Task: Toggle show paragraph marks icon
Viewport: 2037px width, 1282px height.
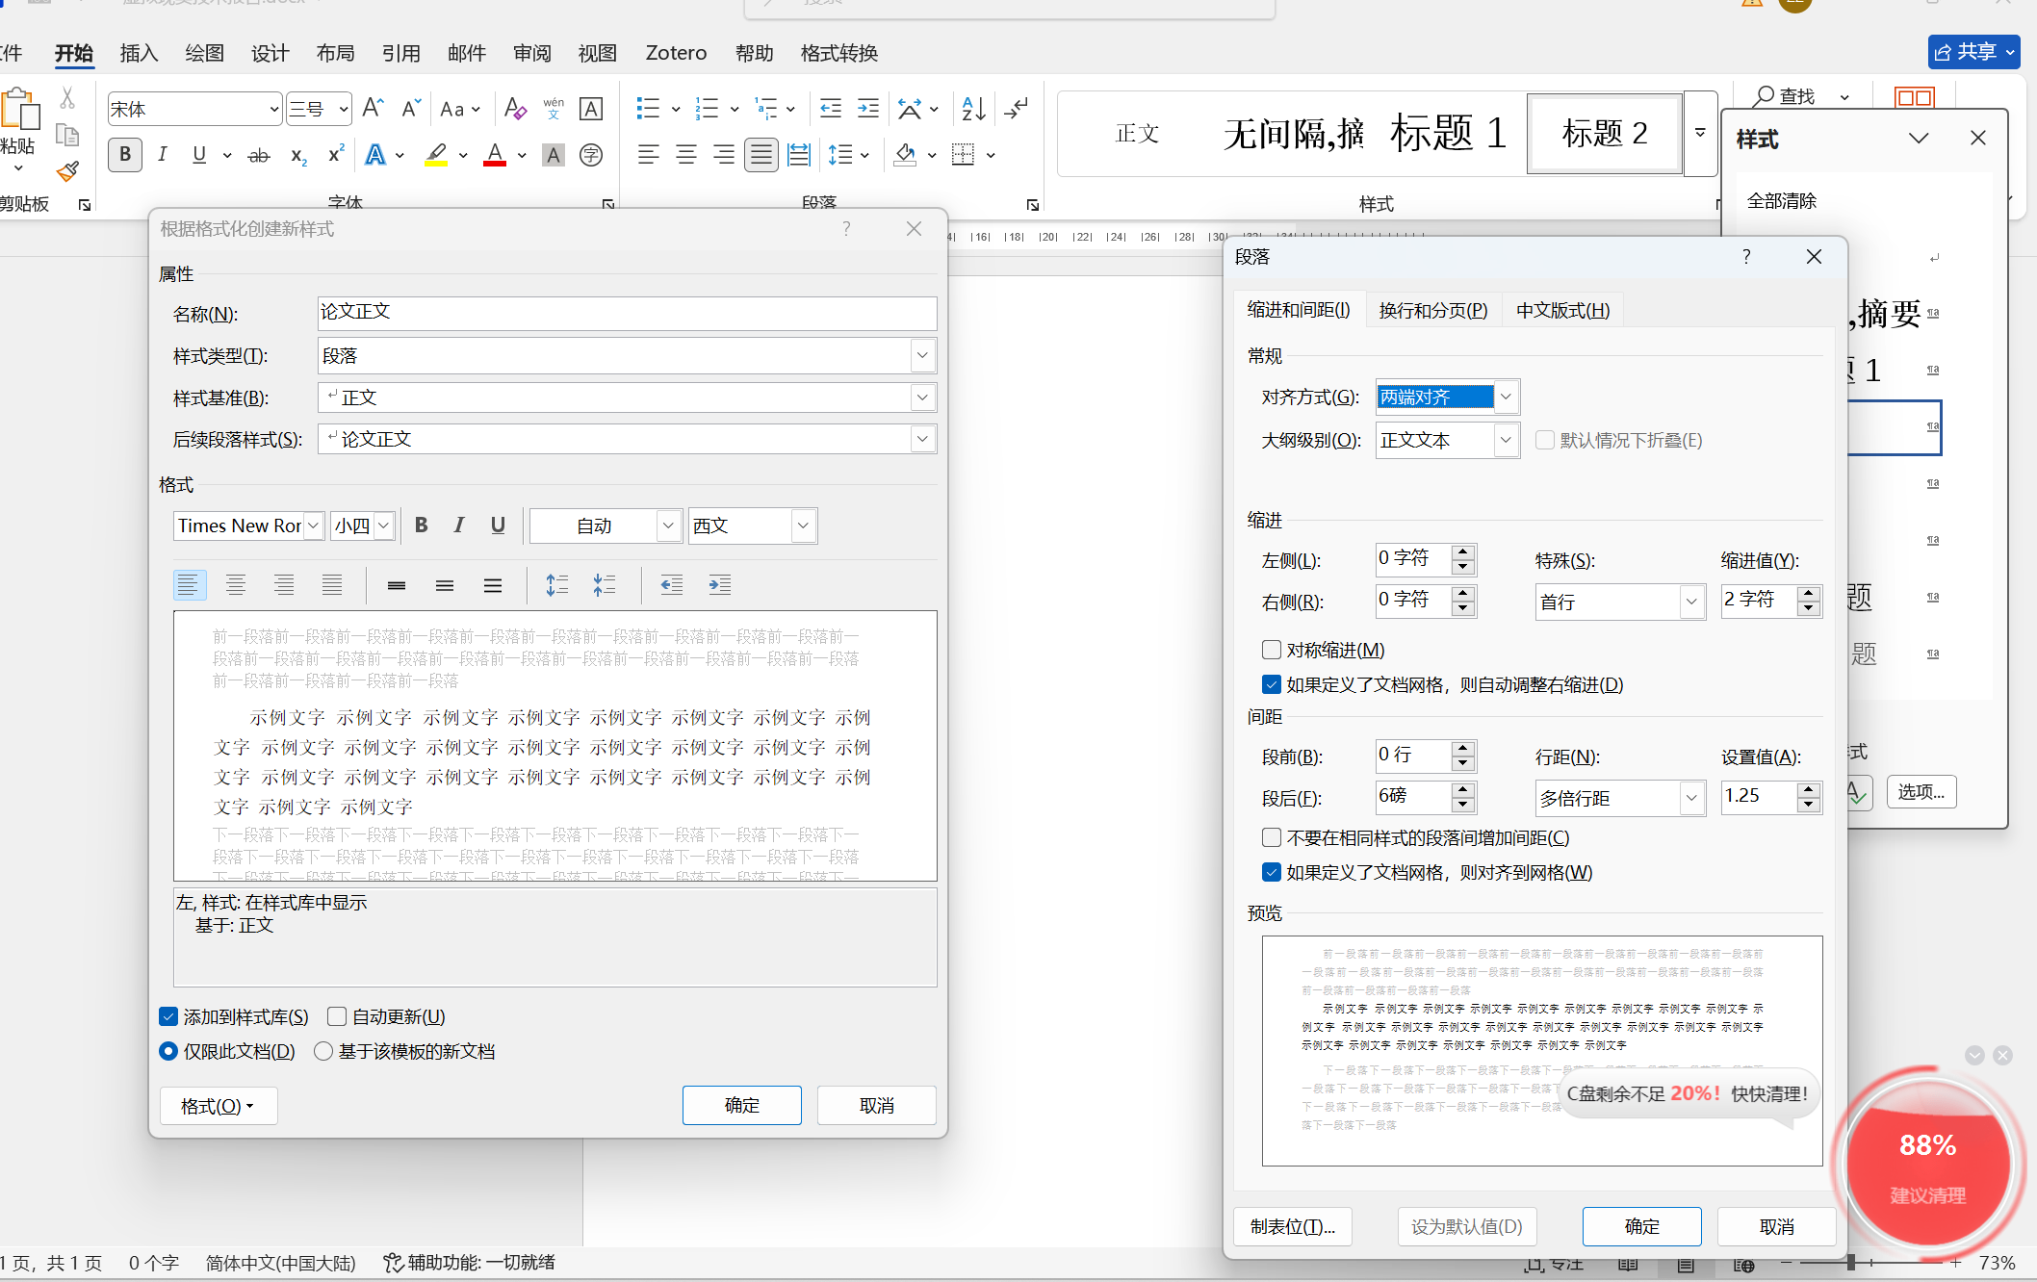Action: [1016, 109]
